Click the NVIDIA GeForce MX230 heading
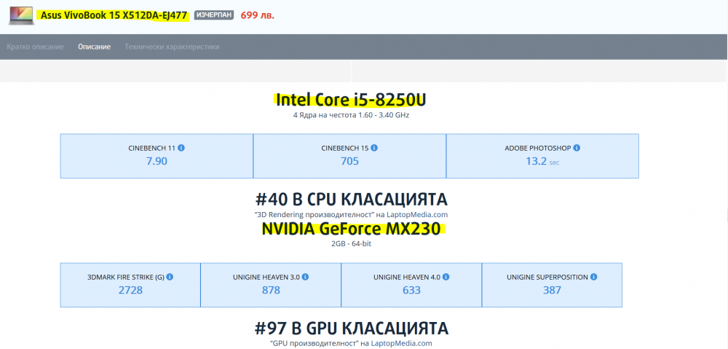The image size is (728, 349). pyautogui.click(x=351, y=229)
